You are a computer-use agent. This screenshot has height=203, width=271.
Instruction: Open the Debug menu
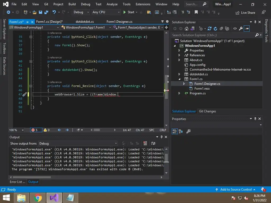(x=85, y=4)
